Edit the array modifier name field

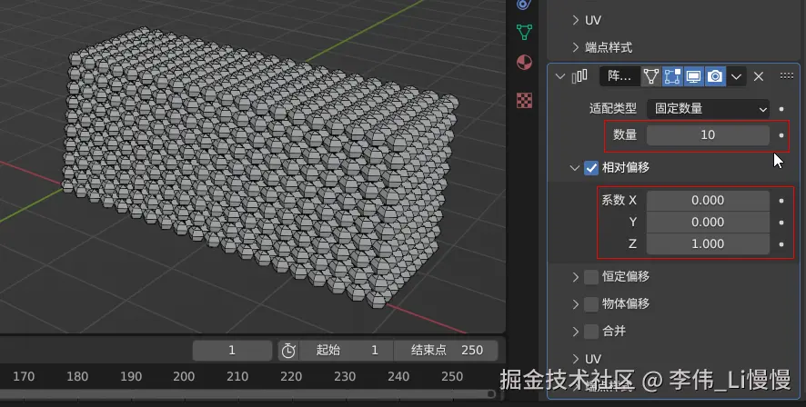(620, 76)
